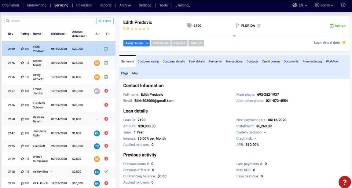The image size is (352, 188).
Task: Click the Assign to me button
Action: tap(134, 43)
